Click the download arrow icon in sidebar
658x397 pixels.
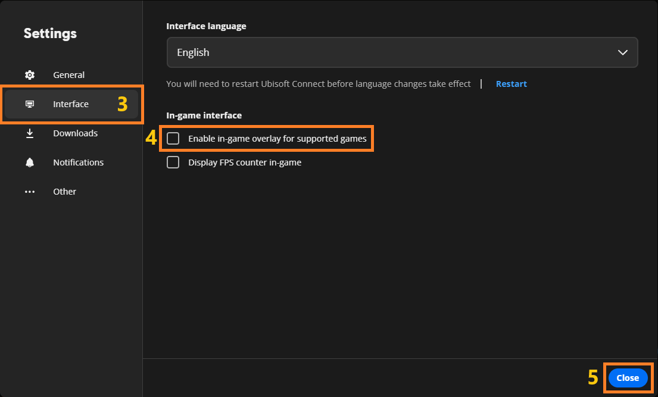tap(30, 133)
